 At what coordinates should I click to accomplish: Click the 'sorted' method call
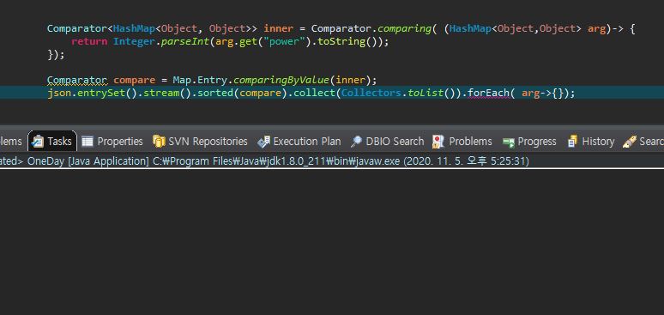click(215, 93)
